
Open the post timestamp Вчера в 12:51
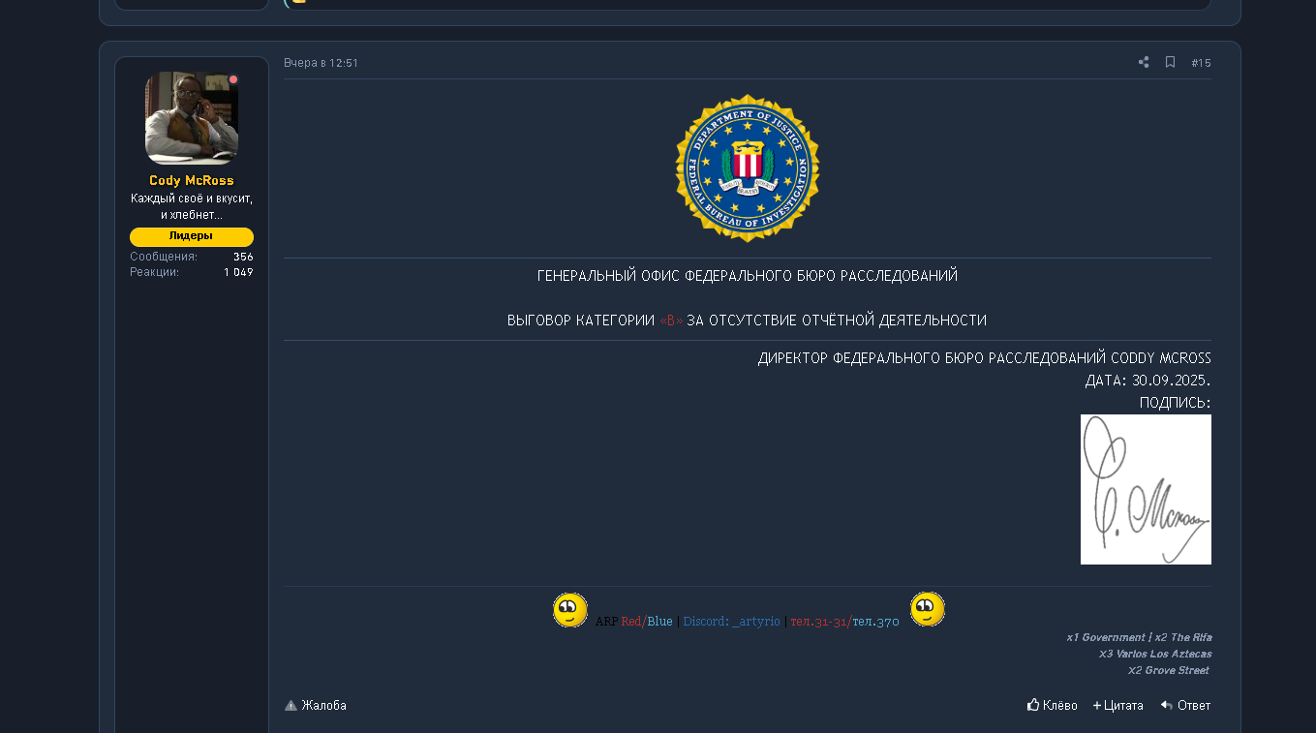tap(321, 63)
